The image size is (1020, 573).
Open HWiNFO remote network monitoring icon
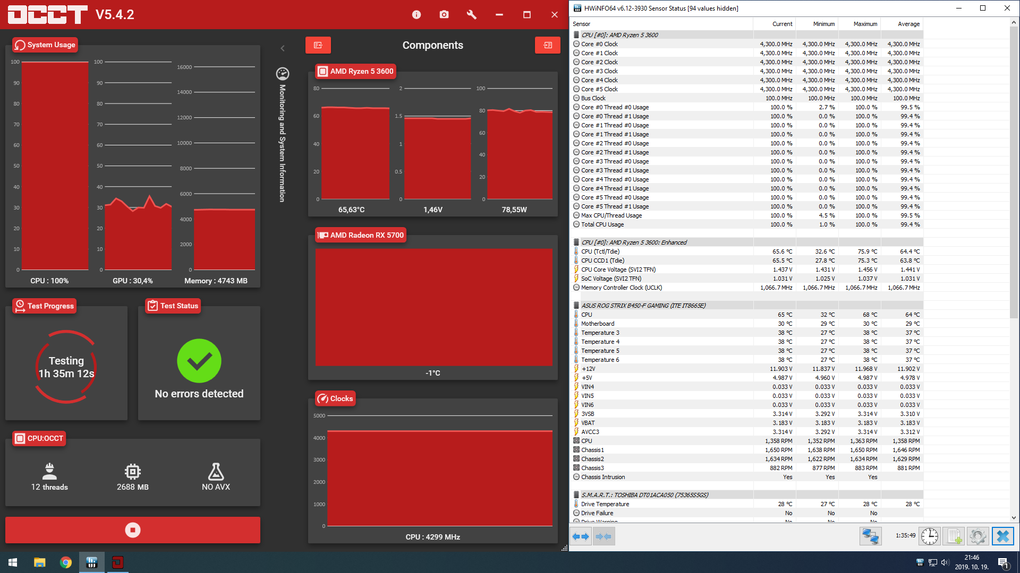pyautogui.click(x=870, y=537)
